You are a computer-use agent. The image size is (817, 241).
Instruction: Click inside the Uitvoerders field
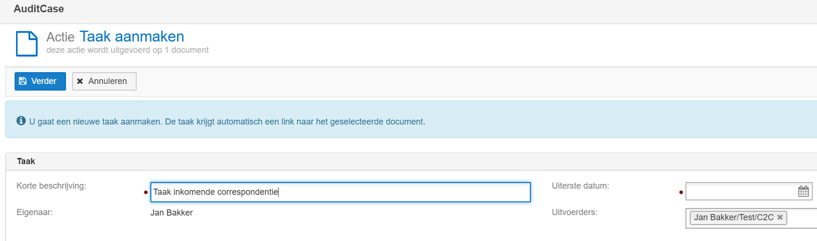pyautogui.click(x=751, y=218)
